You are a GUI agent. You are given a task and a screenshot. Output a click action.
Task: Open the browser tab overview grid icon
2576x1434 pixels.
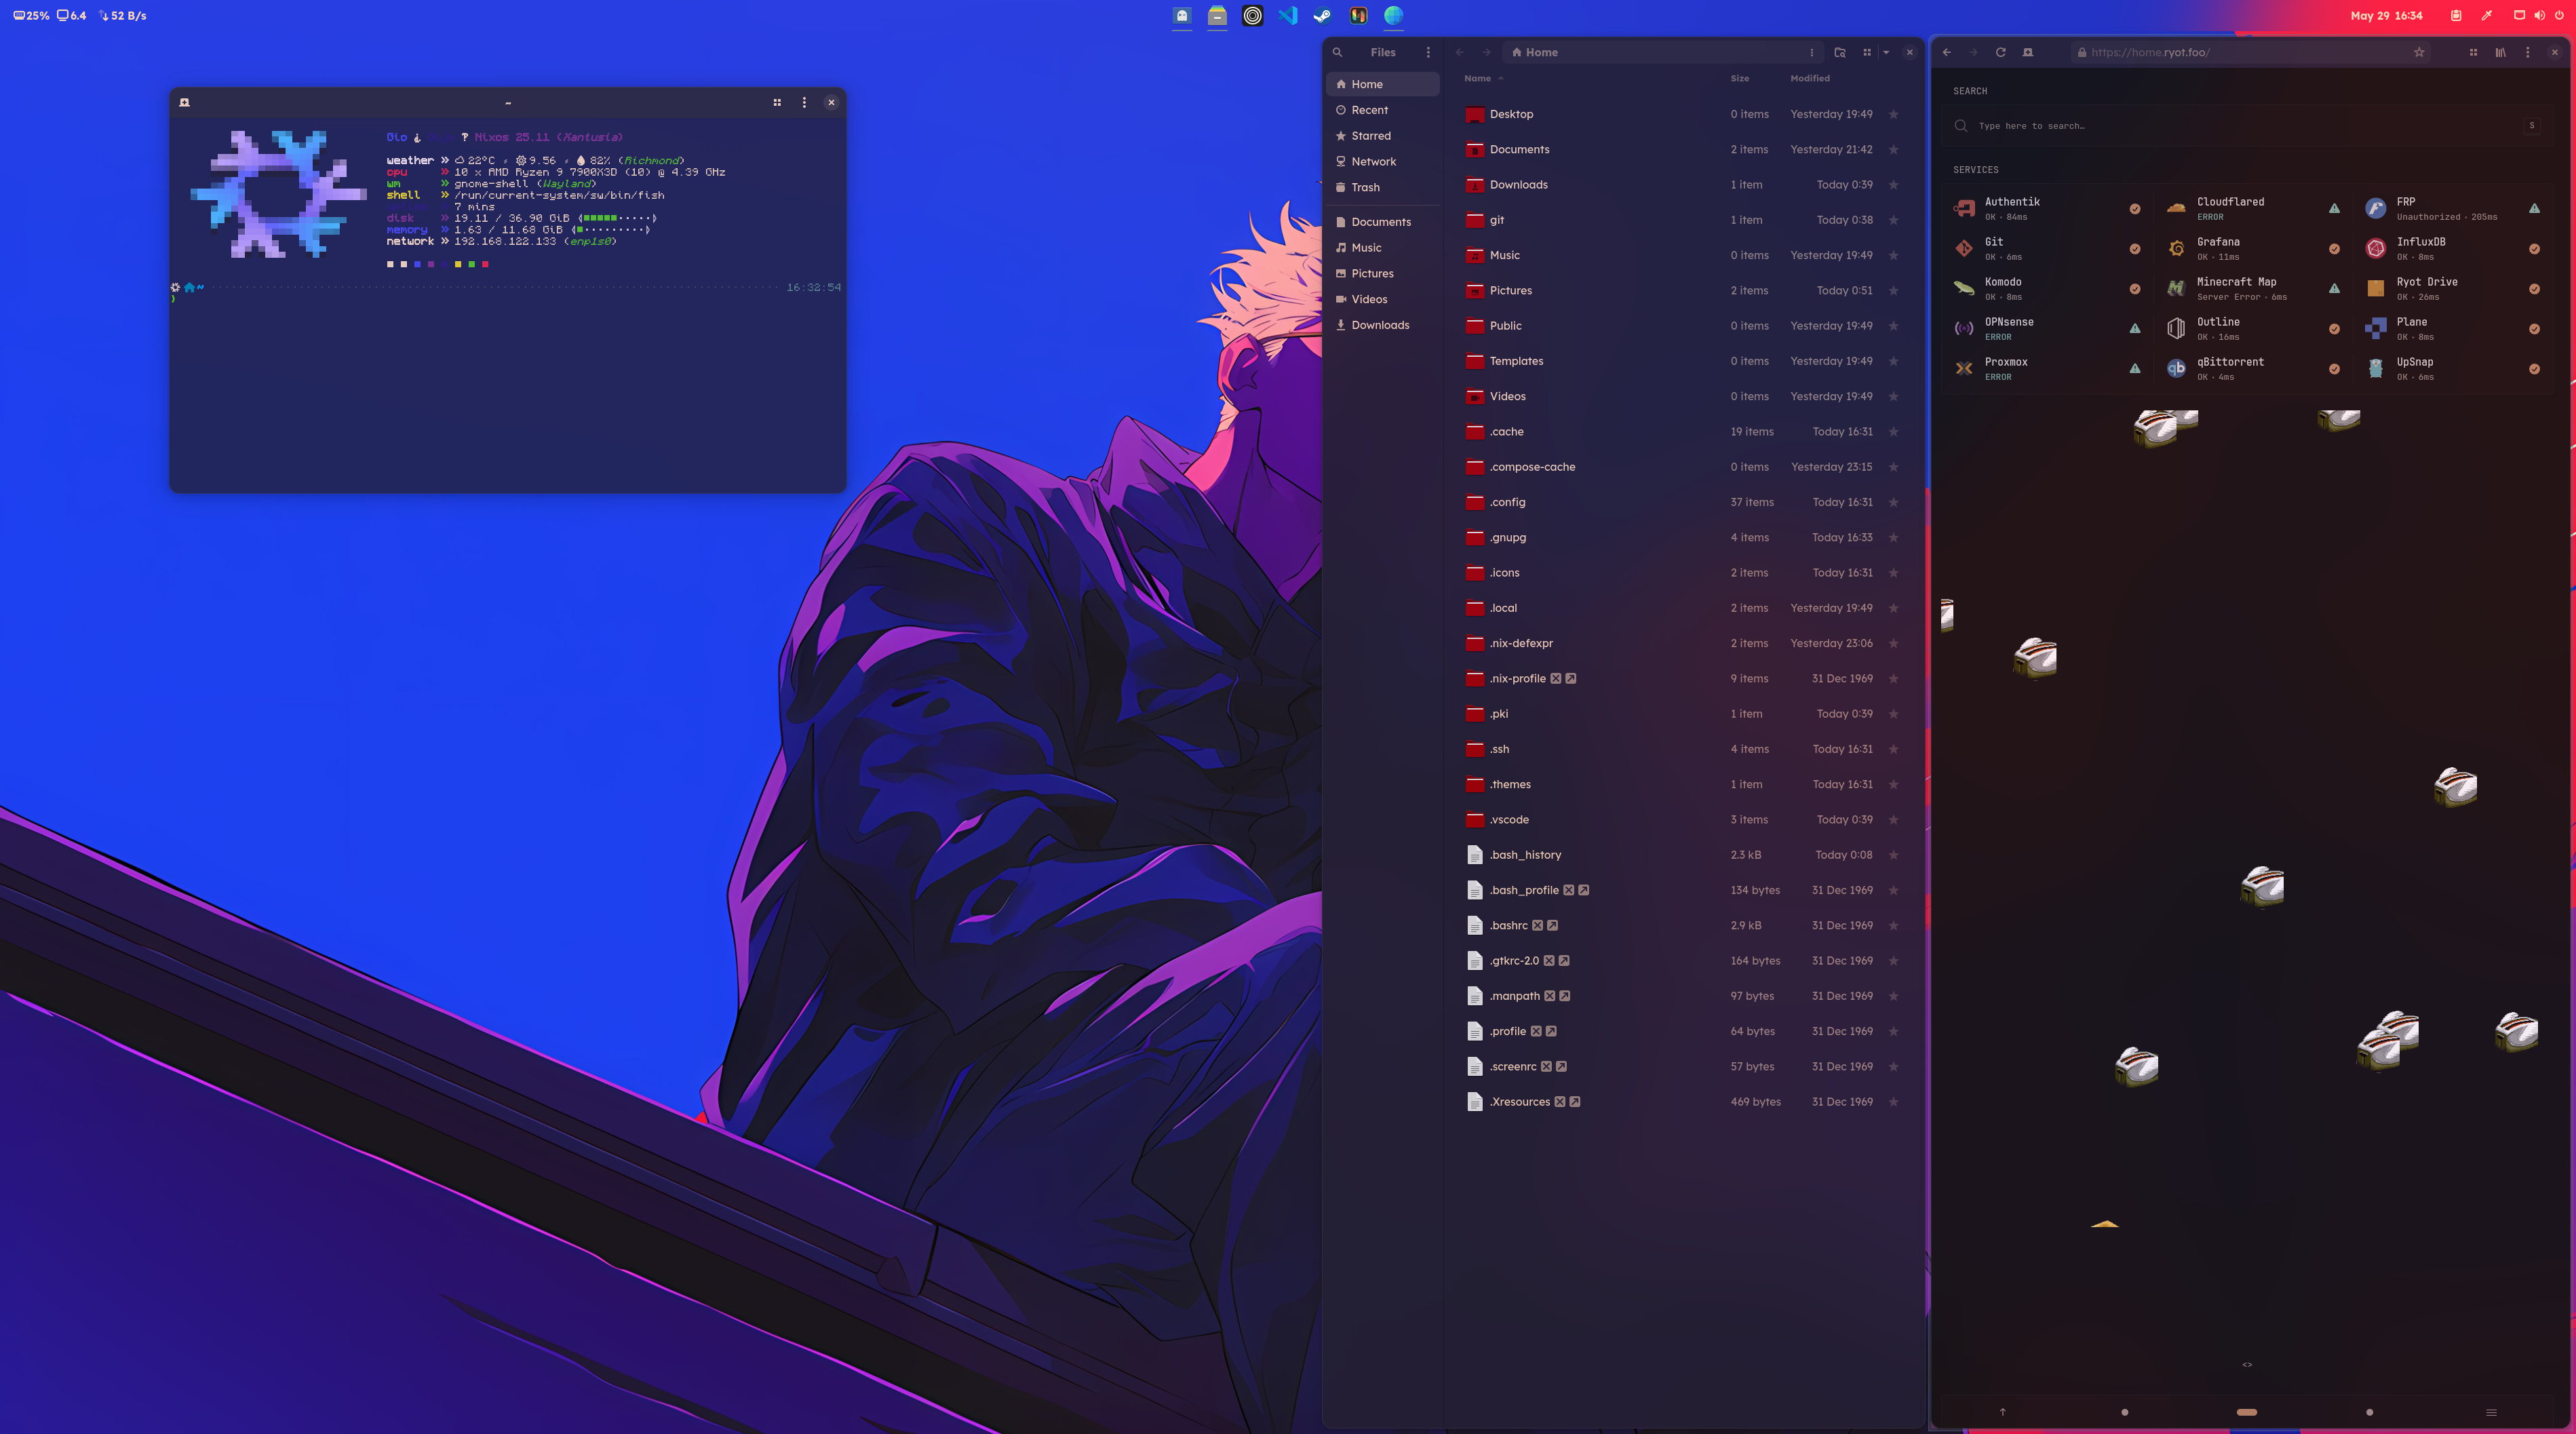pyautogui.click(x=2473, y=52)
